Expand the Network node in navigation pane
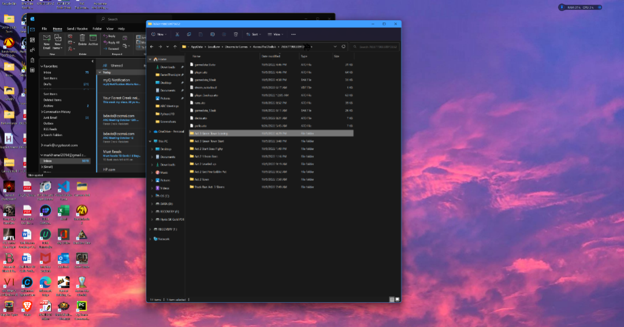Viewport: 624px width, 327px height. point(150,239)
